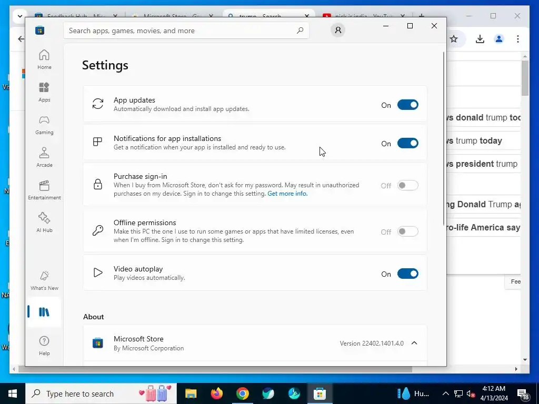Open the Arcade section
The width and height of the screenshot is (539, 404).
[x=44, y=157]
